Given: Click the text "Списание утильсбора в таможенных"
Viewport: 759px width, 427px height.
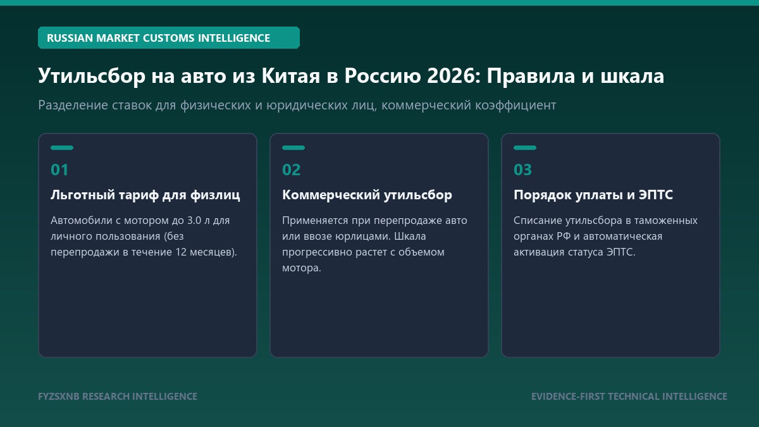Looking at the screenshot, I should [605, 220].
